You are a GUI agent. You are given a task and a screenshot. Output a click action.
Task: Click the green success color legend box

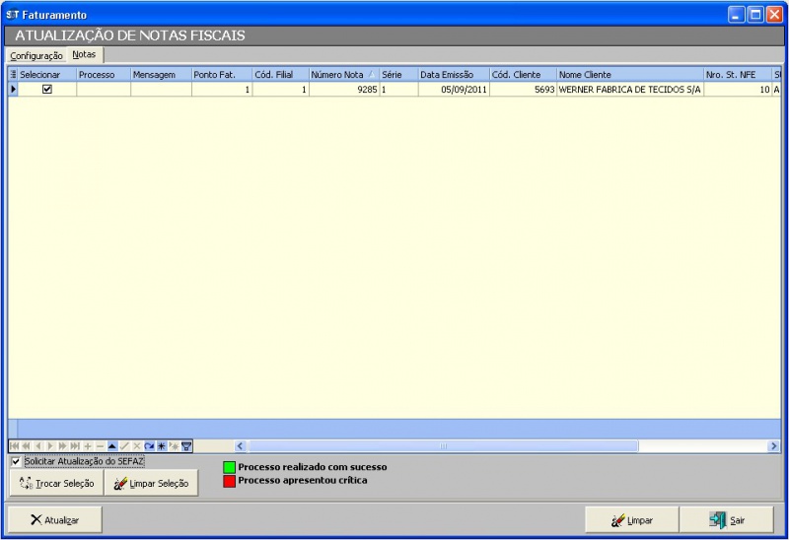coord(229,467)
